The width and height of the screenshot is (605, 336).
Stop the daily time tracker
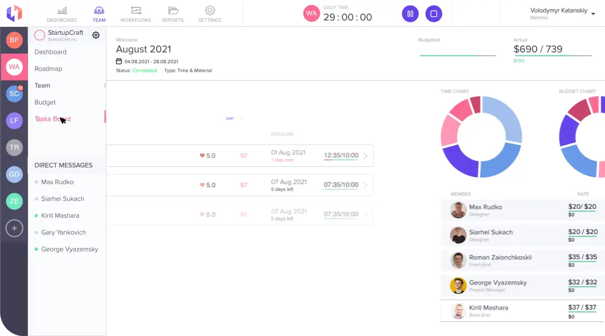(434, 14)
